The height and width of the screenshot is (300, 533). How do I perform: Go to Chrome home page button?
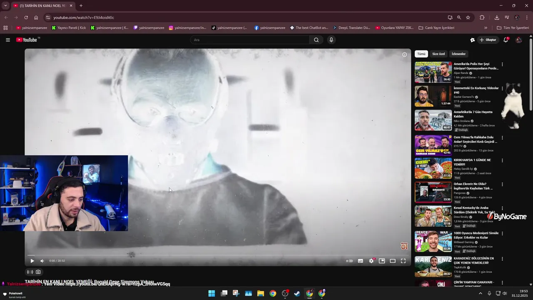[x=36, y=17]
